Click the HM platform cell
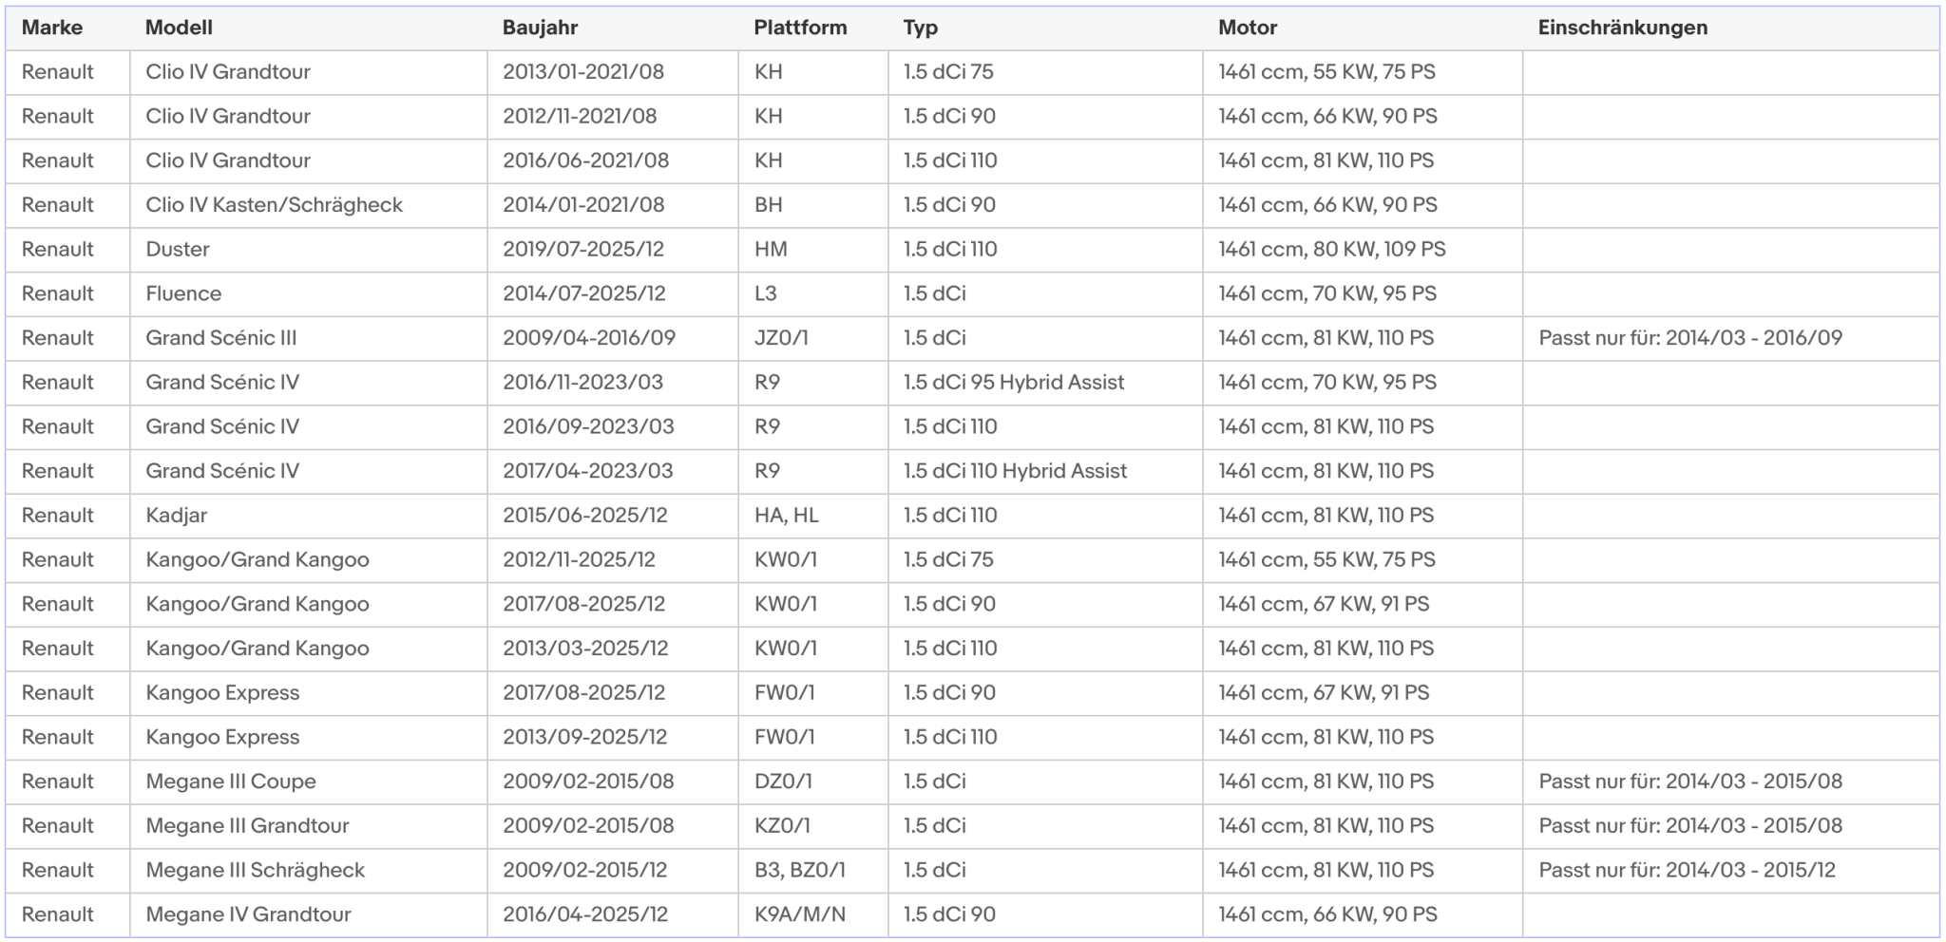This screenshot has width=1946, height=942. [813, 250]
